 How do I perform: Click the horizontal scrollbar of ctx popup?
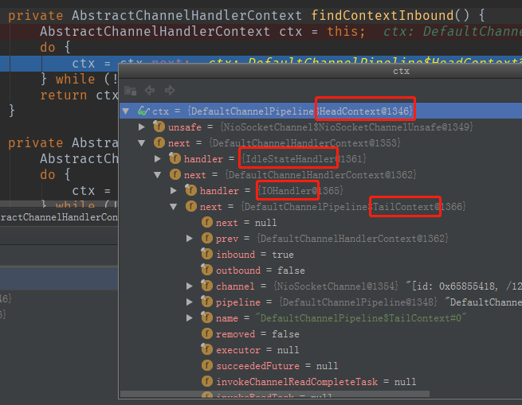[x=275, y=394]
